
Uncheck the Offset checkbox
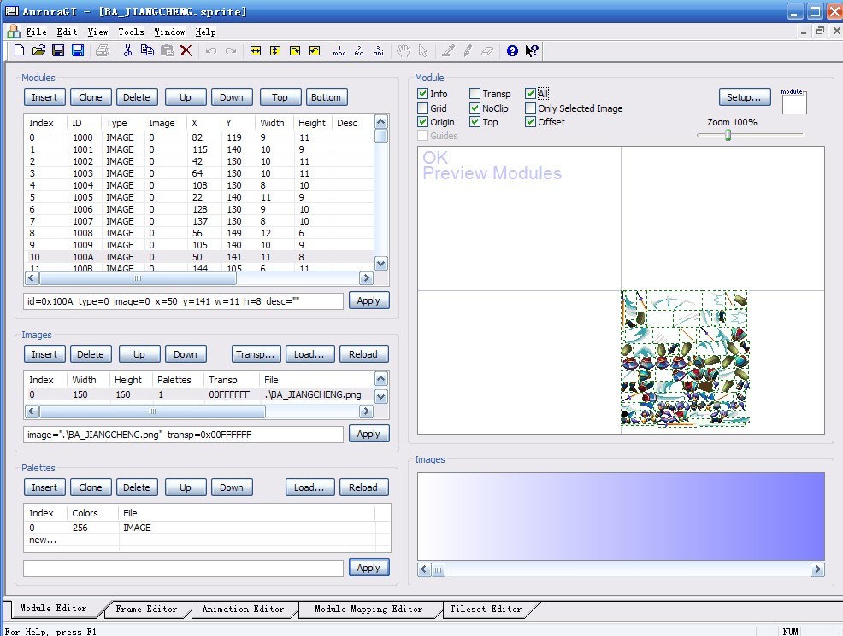tap(530, 122)
